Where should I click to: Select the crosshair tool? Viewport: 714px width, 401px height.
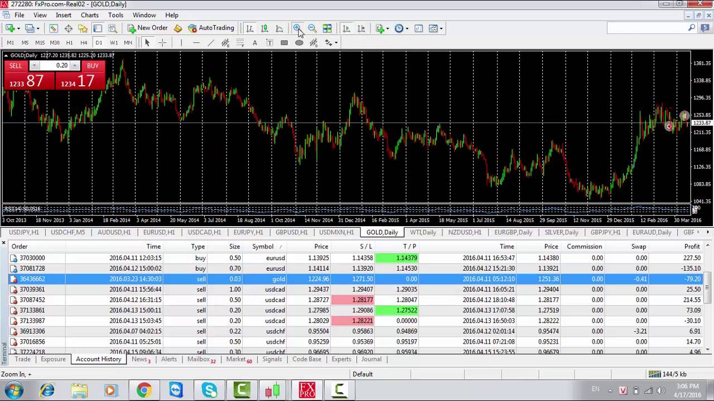(162, 43)
